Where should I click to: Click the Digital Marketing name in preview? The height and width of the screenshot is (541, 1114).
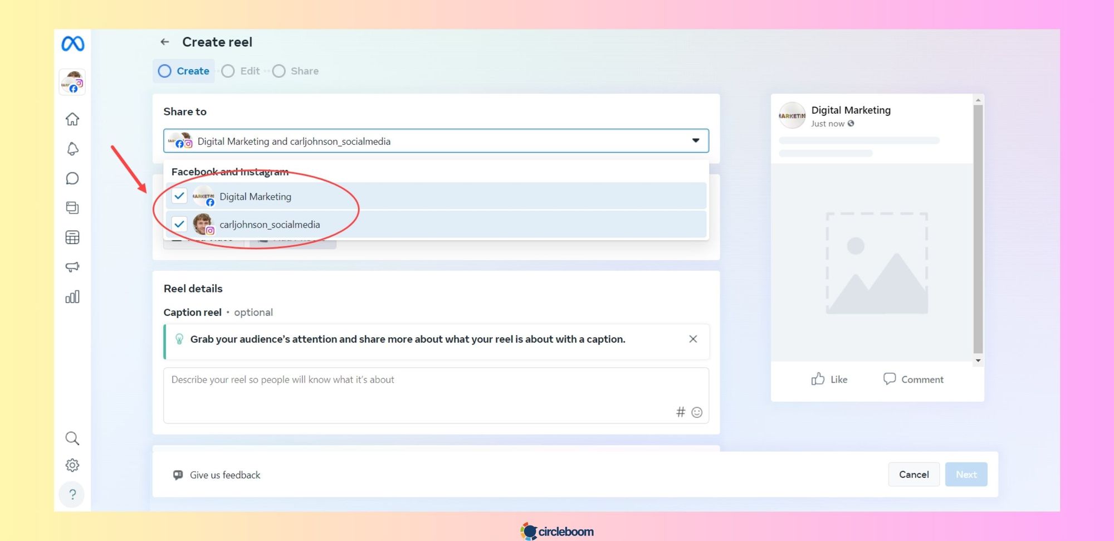click(x=851, y=110)
